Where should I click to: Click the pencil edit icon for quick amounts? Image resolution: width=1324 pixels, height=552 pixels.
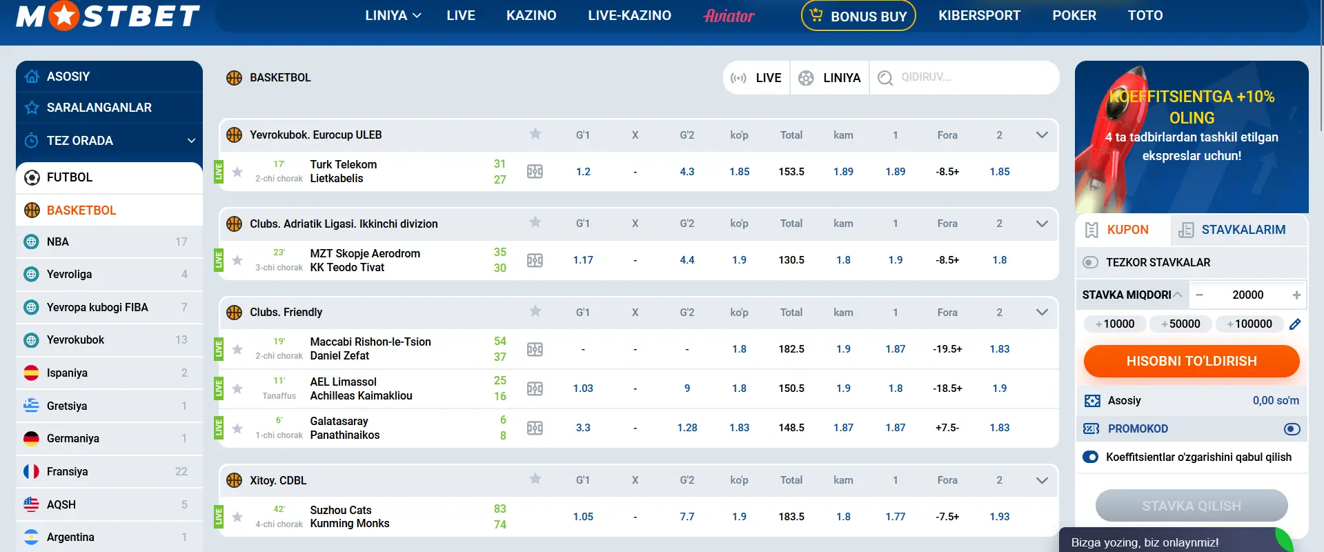coord(1295,324)
